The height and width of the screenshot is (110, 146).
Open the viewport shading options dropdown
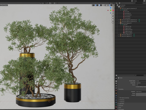point(111,5)
